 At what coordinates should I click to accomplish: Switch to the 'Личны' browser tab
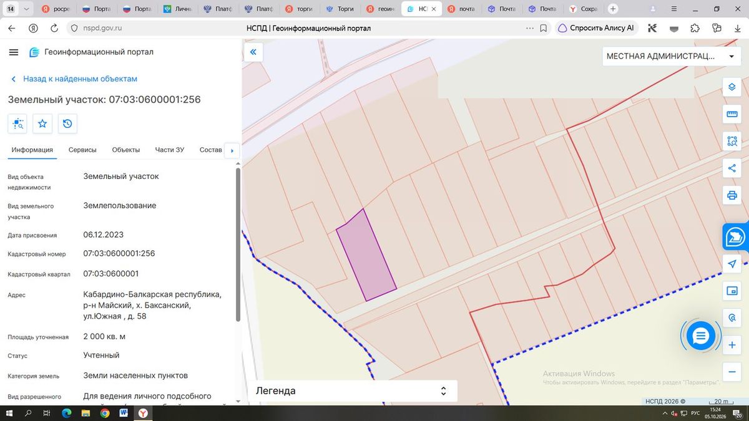178,9
